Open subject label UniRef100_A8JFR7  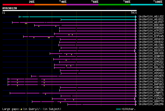pos(151,22)
